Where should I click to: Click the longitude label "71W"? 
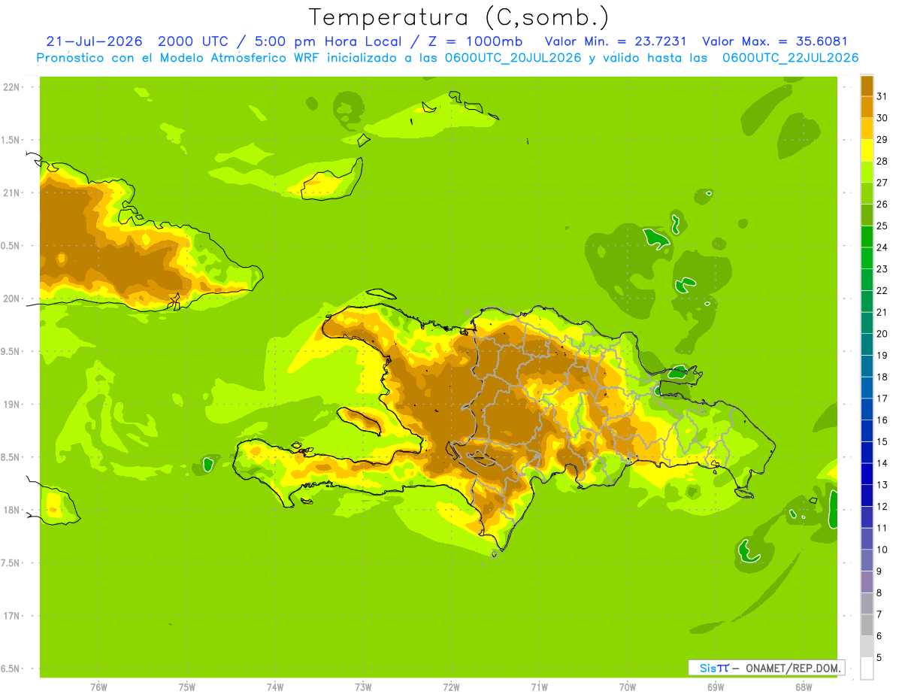coord(539,686)
